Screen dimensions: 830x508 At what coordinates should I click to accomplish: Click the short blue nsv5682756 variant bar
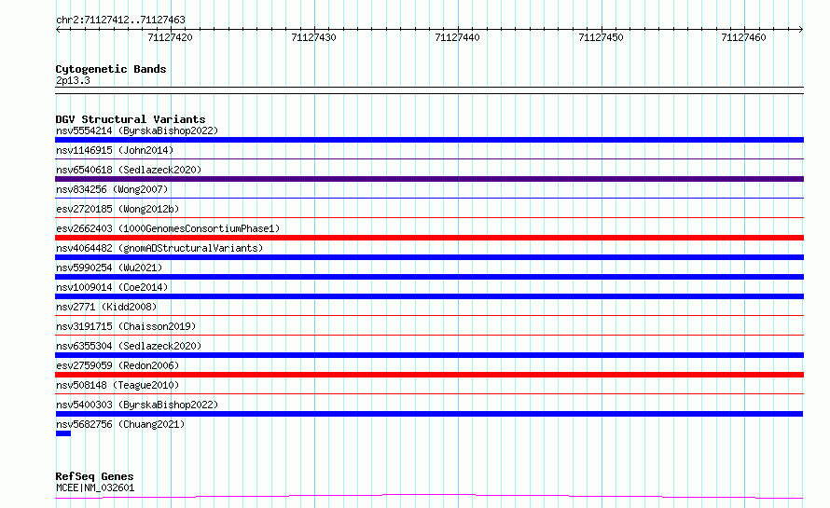coord(63,433)
